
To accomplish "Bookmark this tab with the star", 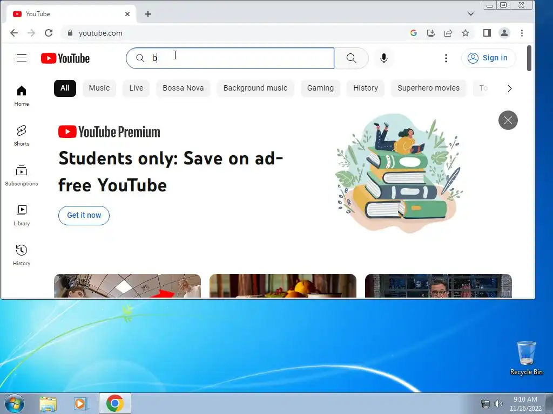I will pos(466,33).
